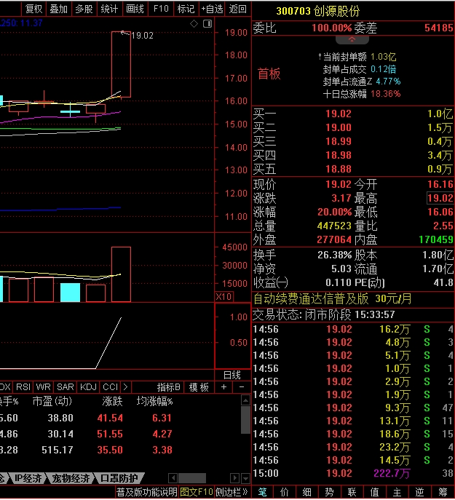Select the 筹 chips tab
The image size is (455, 500).
[x=443, y=492]
